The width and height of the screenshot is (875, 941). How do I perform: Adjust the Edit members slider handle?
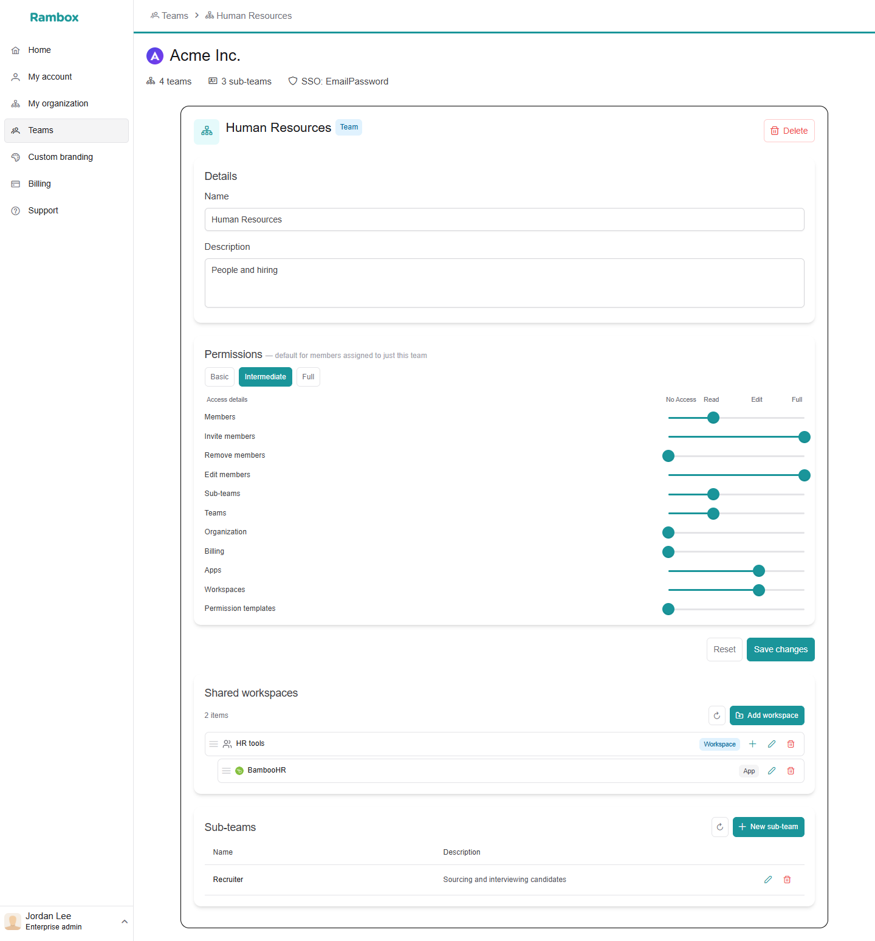805,475
